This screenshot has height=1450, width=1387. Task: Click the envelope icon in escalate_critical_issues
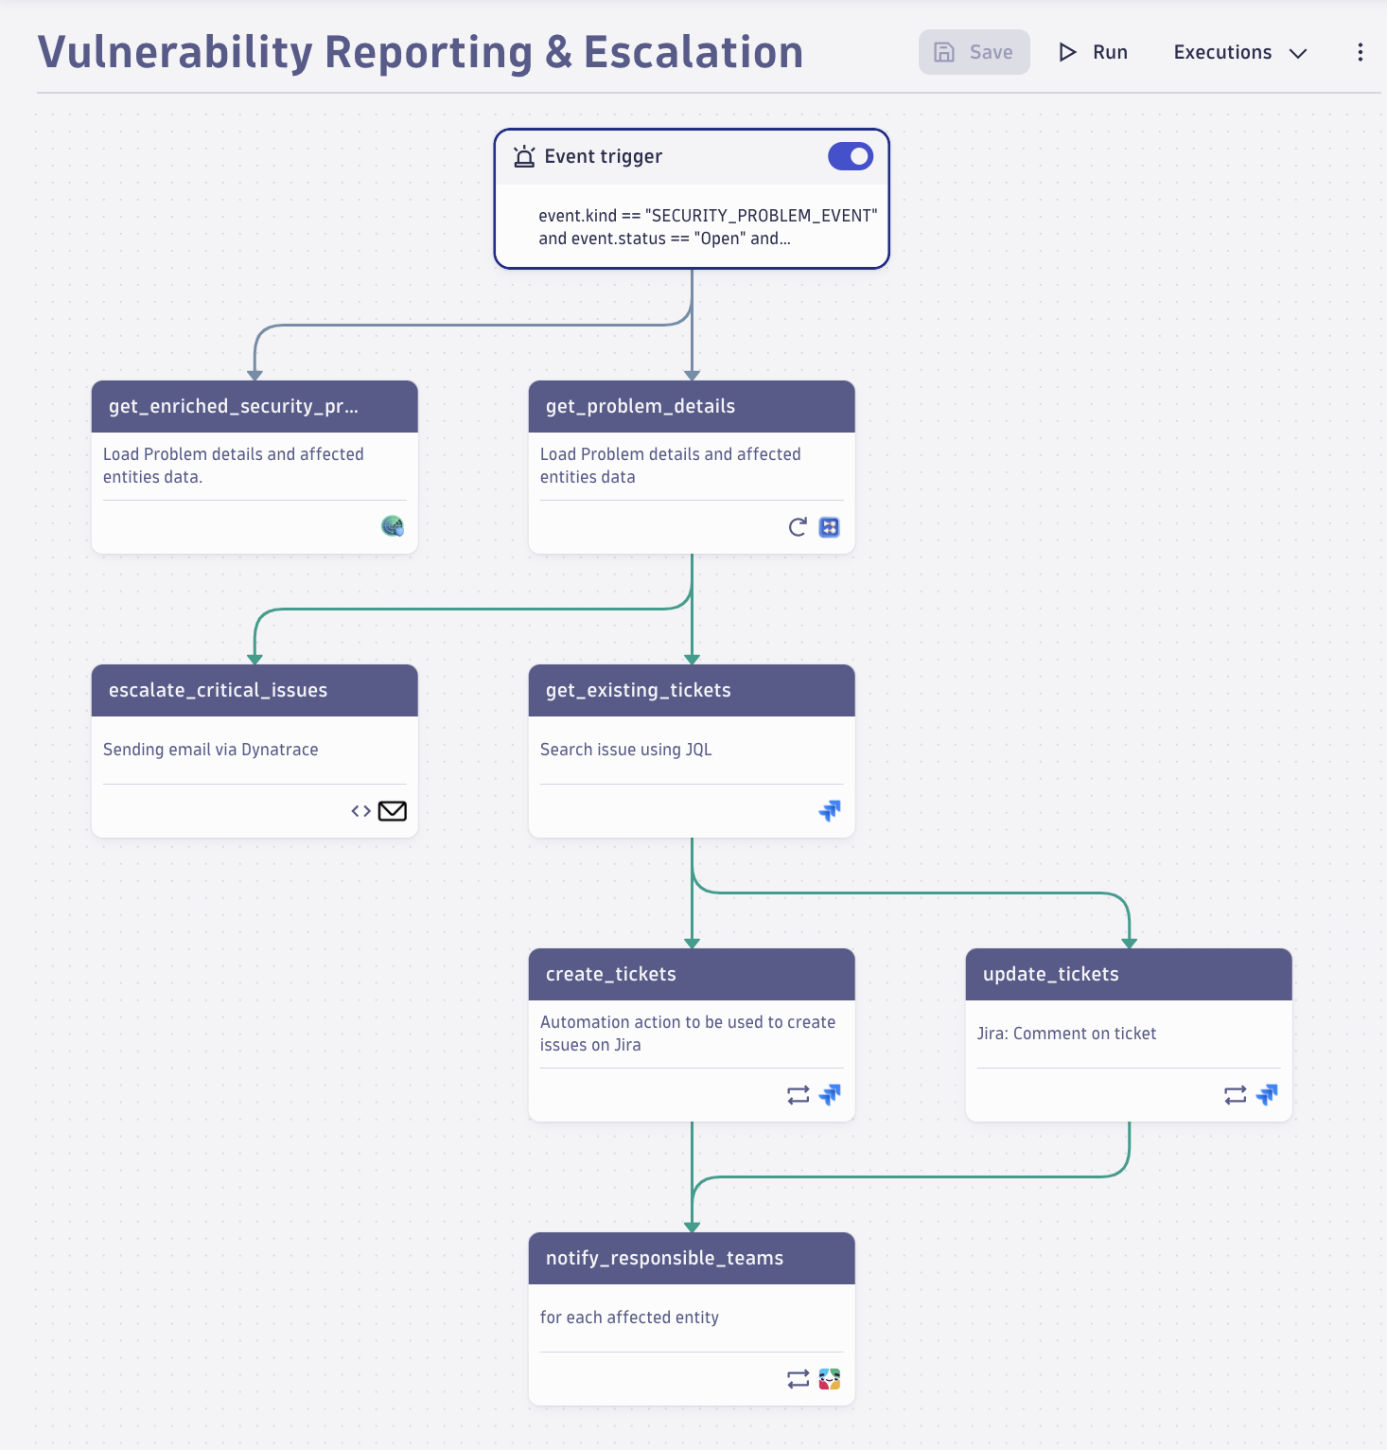click(392, 811)
